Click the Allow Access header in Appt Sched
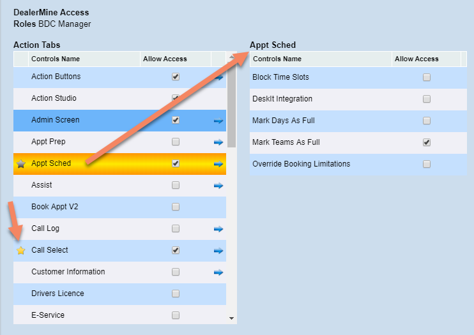Image resolution: width=474 pixels, height=335 pixels. [417, 59]
